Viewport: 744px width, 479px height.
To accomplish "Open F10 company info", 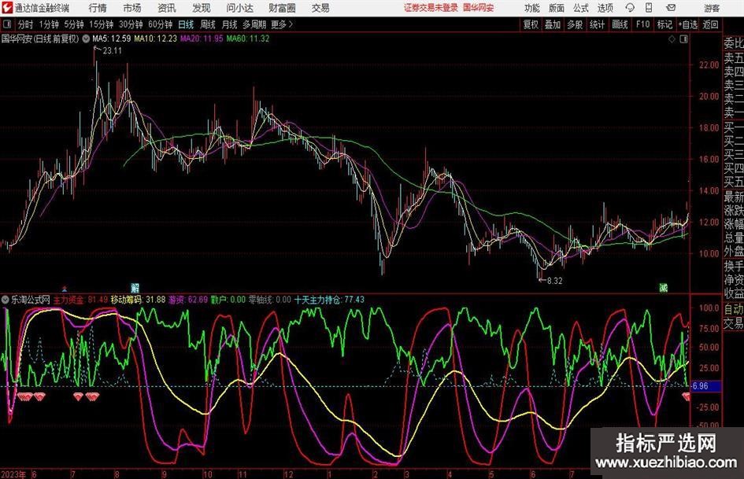I will pos(642,24).
